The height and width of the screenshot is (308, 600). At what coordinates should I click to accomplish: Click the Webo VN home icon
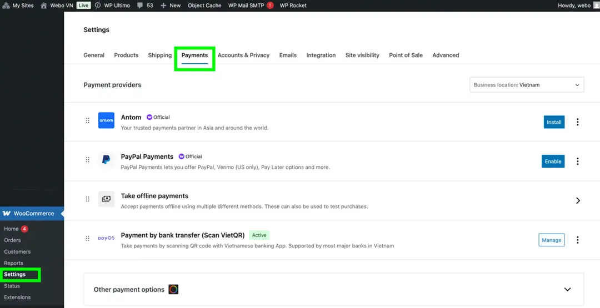coord(44,6)
